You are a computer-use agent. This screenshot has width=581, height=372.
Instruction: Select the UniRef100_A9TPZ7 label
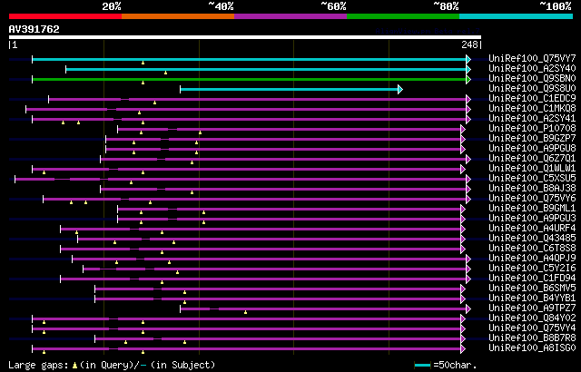tap(532, 308)
